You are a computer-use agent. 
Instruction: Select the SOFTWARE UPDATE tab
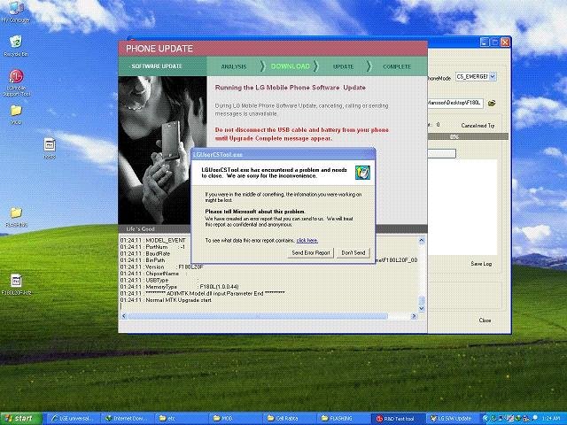[162, 66]
